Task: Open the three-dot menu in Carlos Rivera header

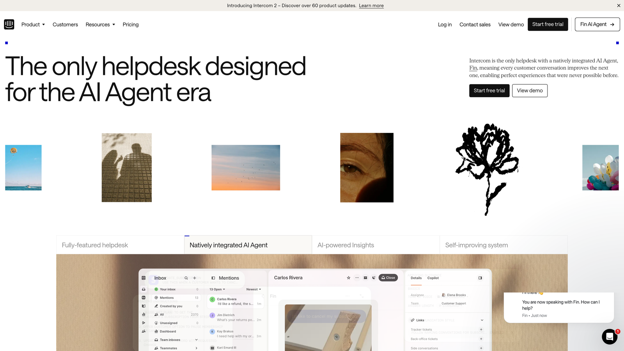Action: coord(357,278)
